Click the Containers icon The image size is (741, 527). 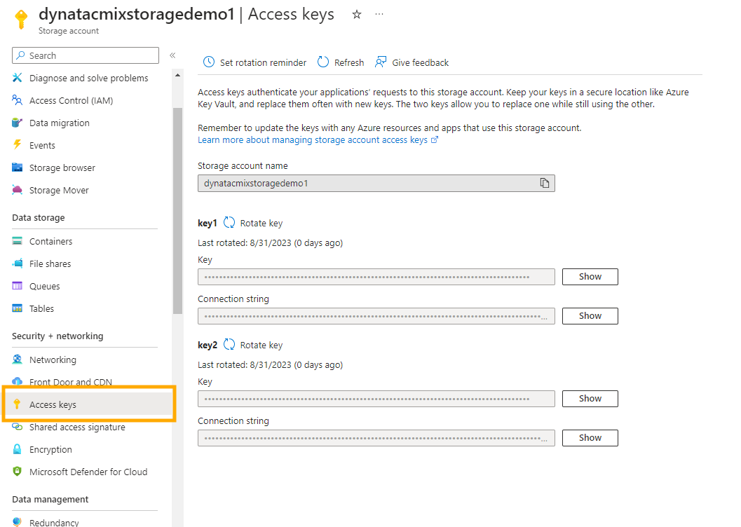[x=17, y=241]
